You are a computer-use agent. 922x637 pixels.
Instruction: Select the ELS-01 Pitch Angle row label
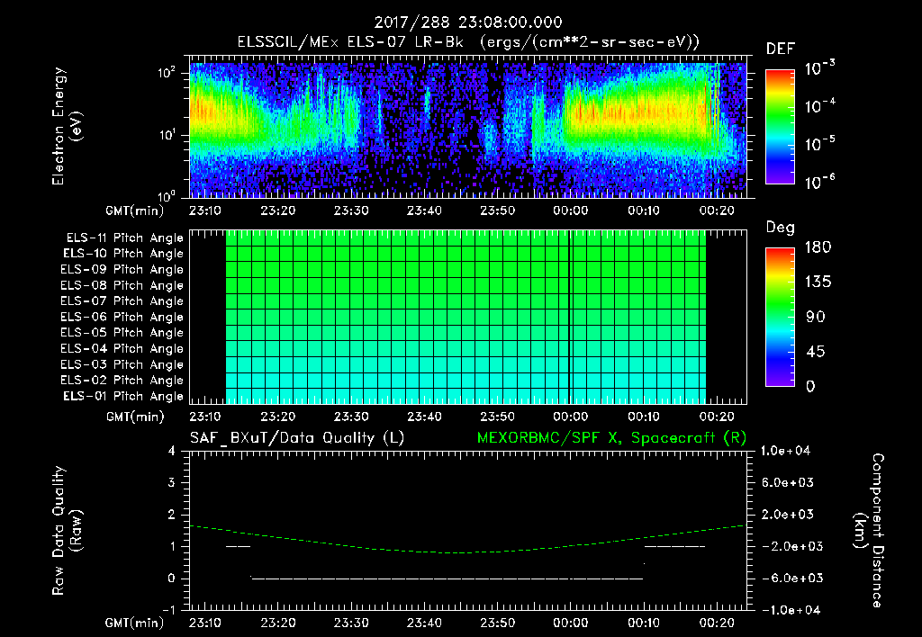point(123,396)
